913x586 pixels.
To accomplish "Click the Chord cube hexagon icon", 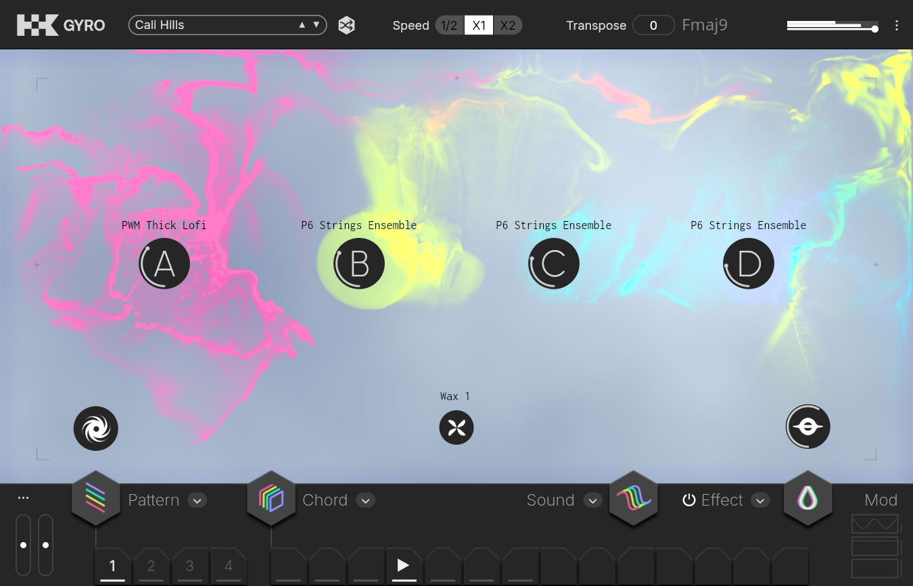I will click(271, 499).
